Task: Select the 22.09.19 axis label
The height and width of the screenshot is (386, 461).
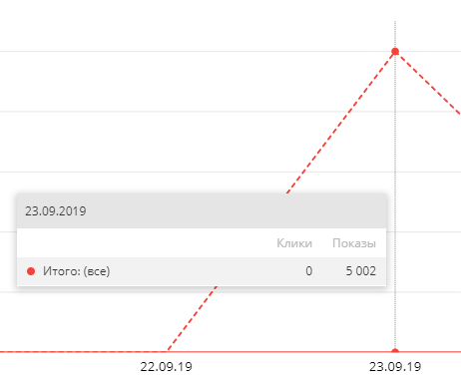Action: tap(166, 367)
